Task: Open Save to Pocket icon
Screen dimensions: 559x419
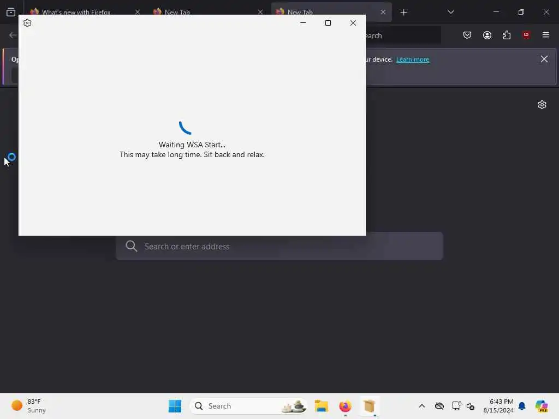Action: [467, 35]
